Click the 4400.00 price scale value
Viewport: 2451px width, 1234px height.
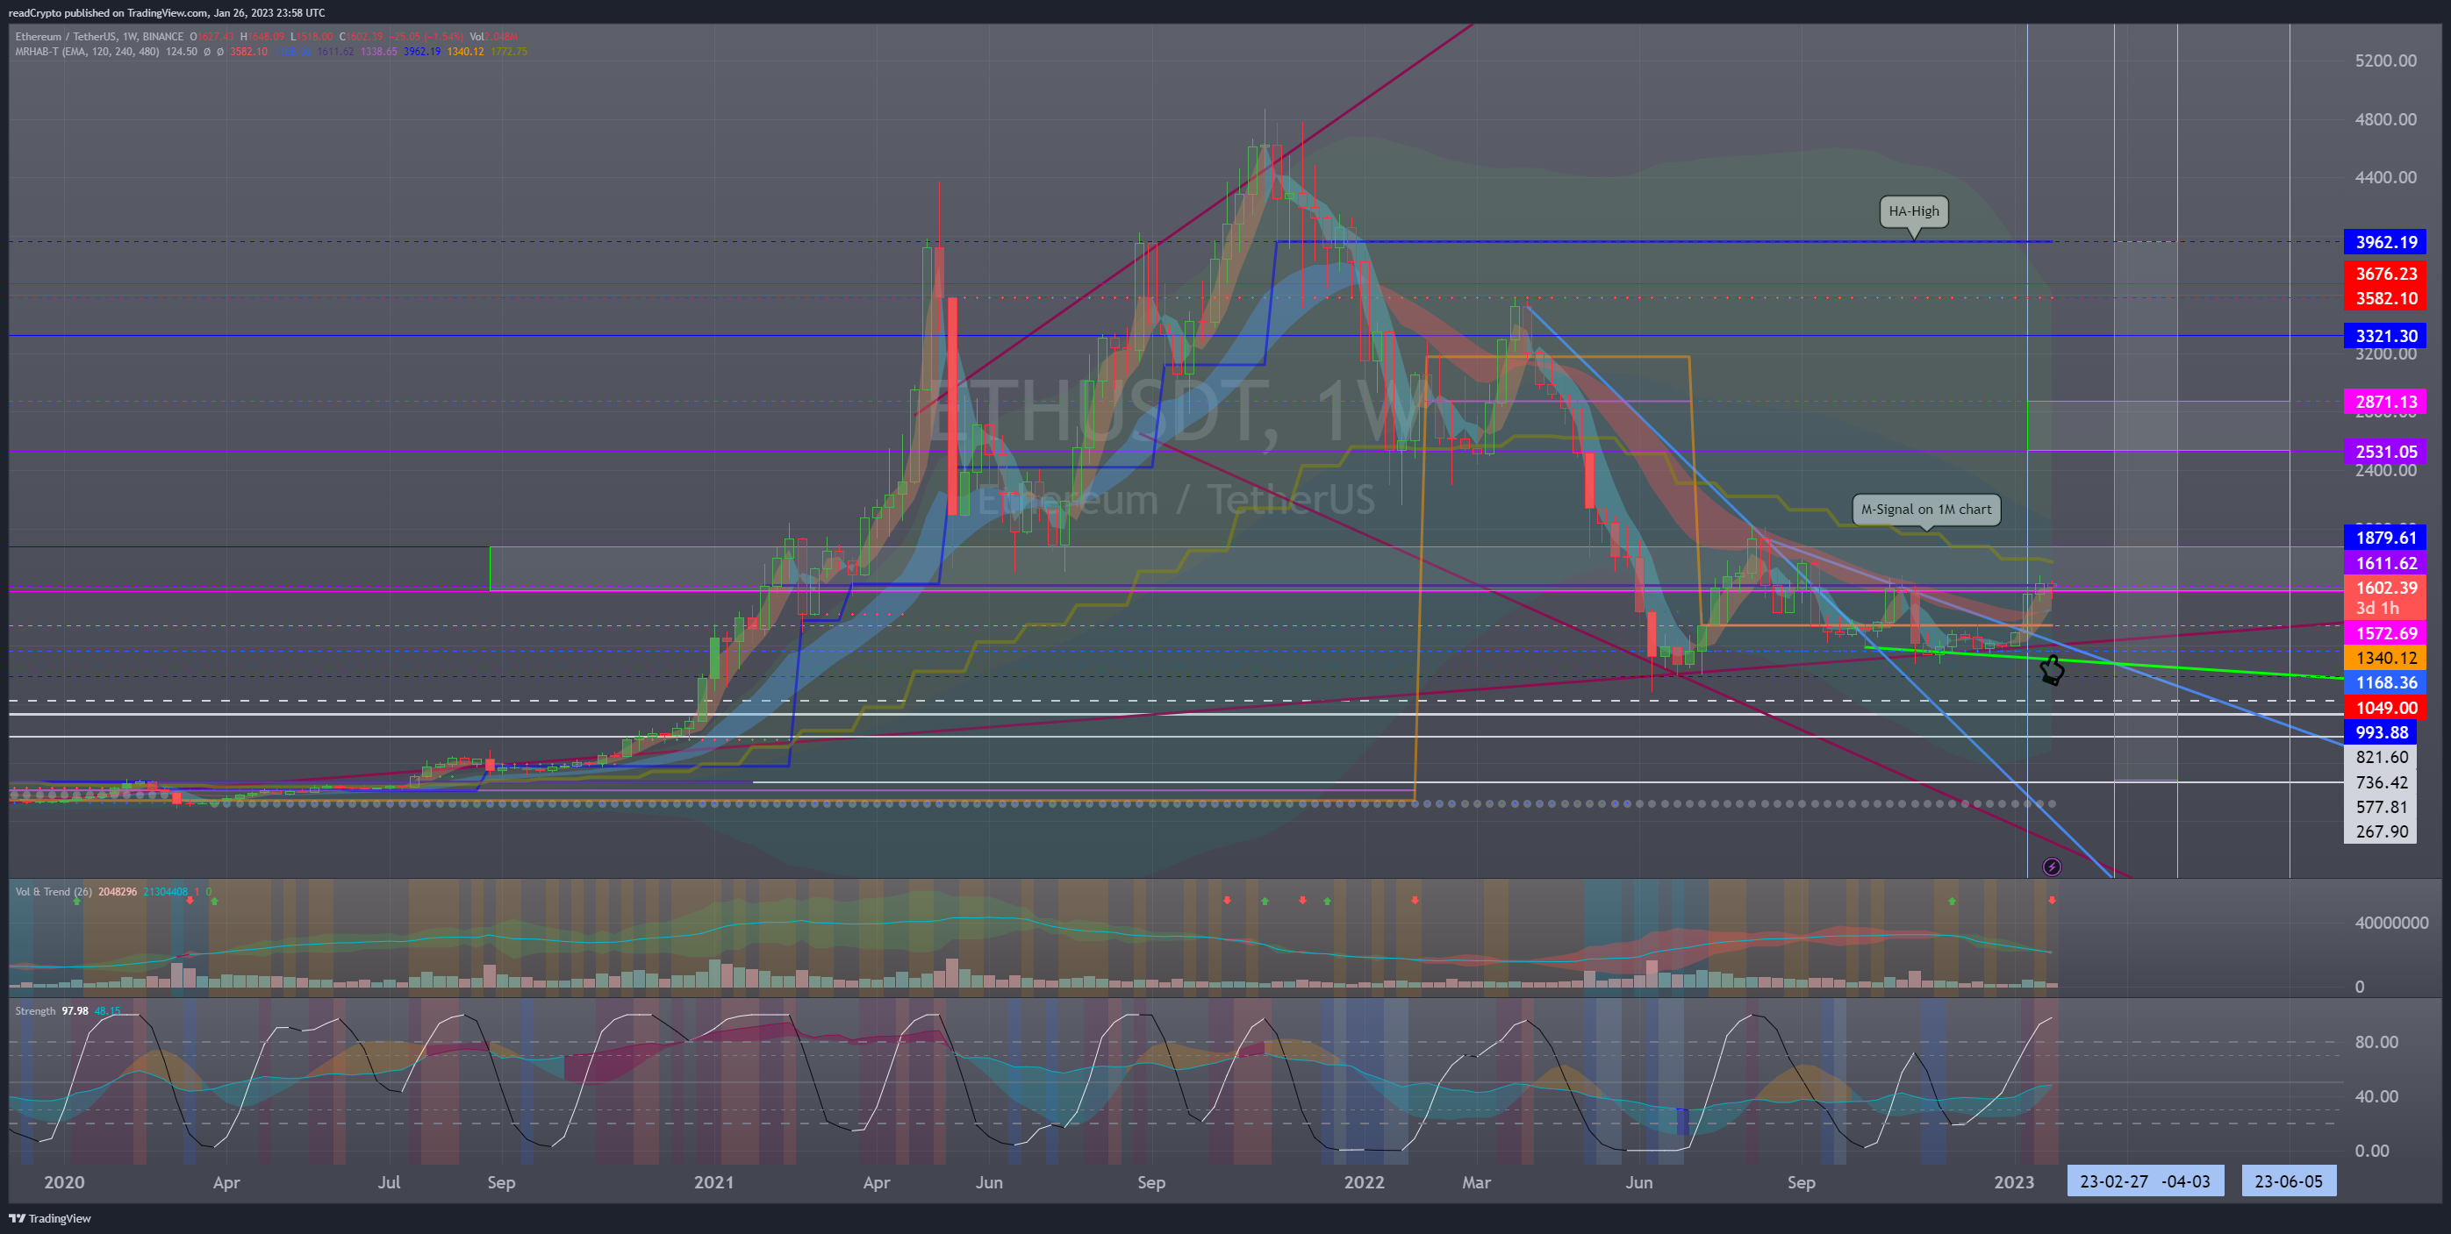[2385, 178]
